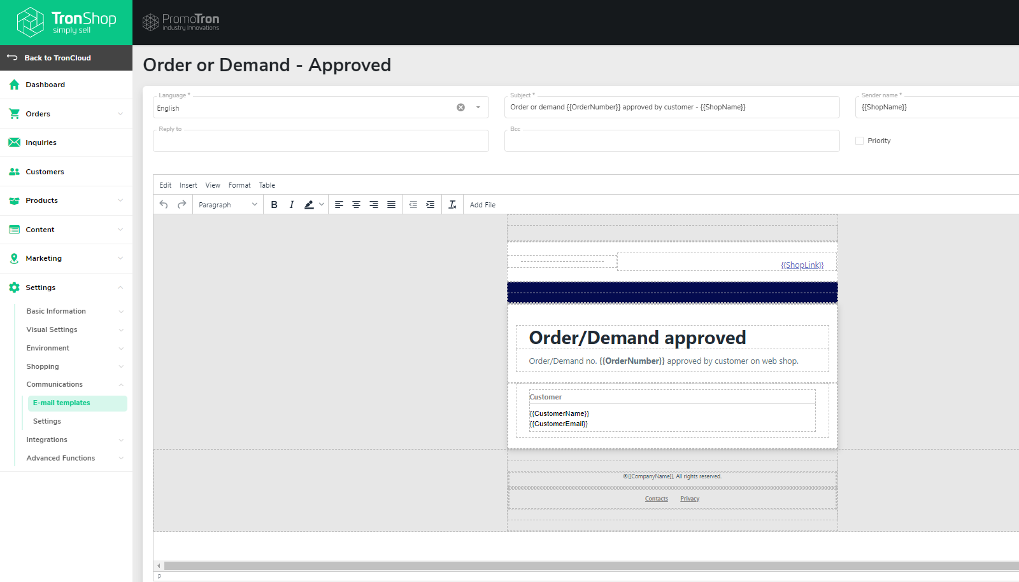Click the Back to TronCloud arrow icon

tap(12, 57)
